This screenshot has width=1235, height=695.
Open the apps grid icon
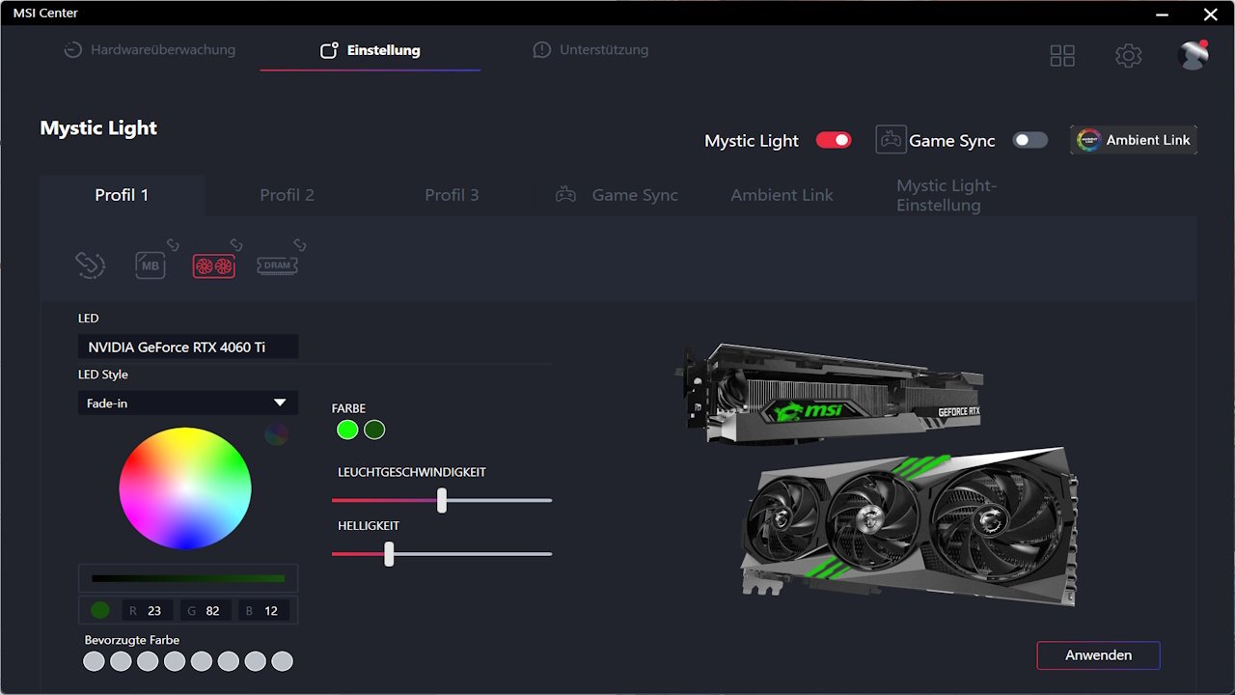pos(1062,56)
